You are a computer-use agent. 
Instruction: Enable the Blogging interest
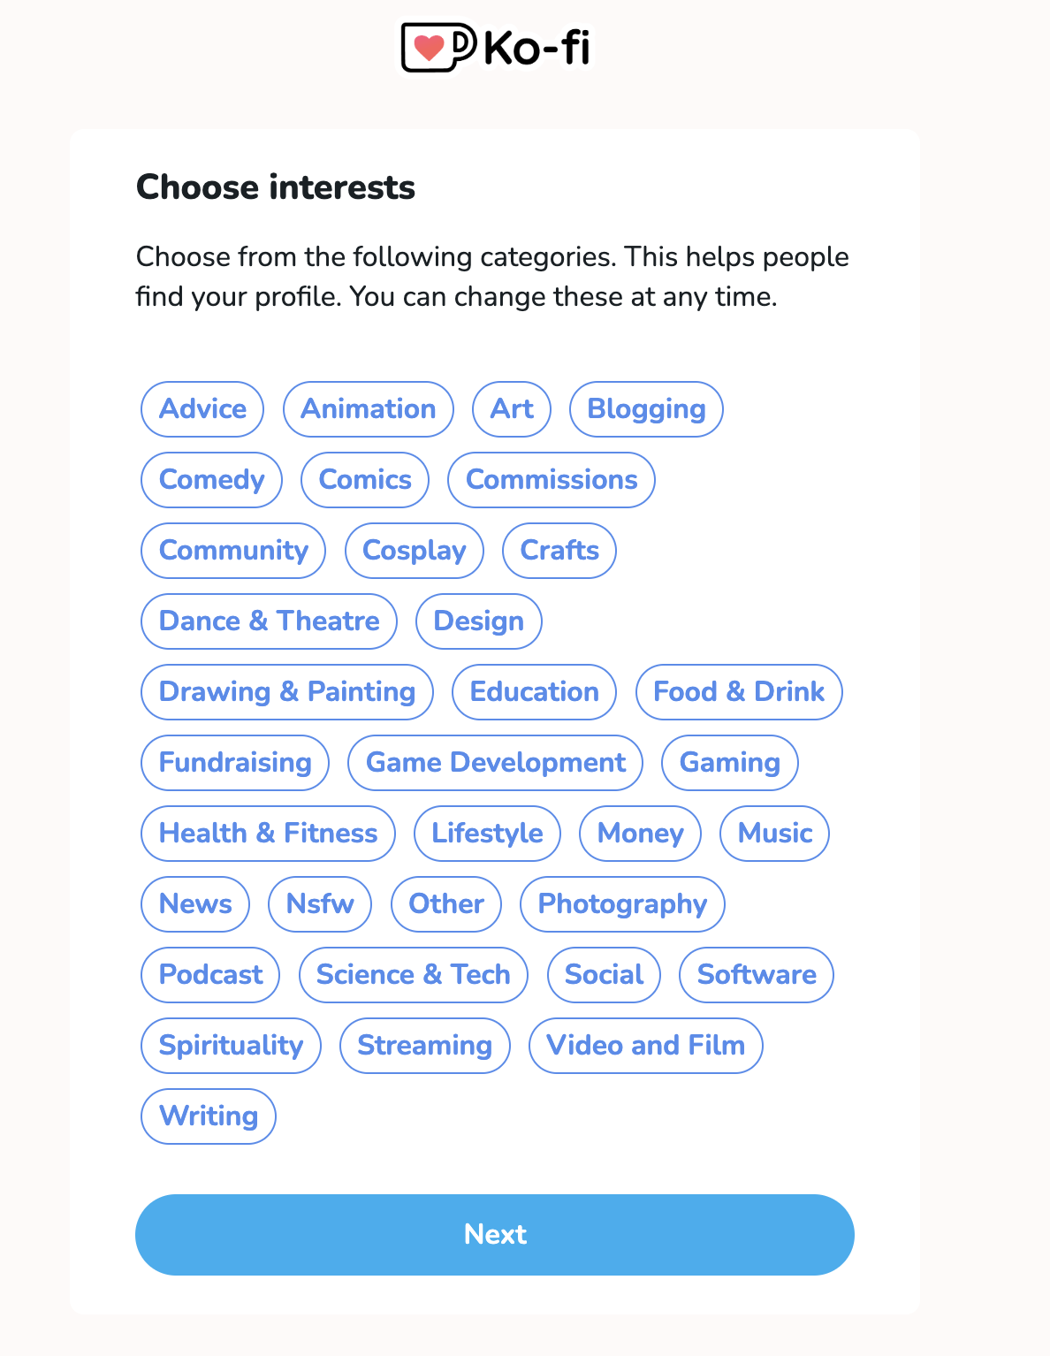(646, 408)
